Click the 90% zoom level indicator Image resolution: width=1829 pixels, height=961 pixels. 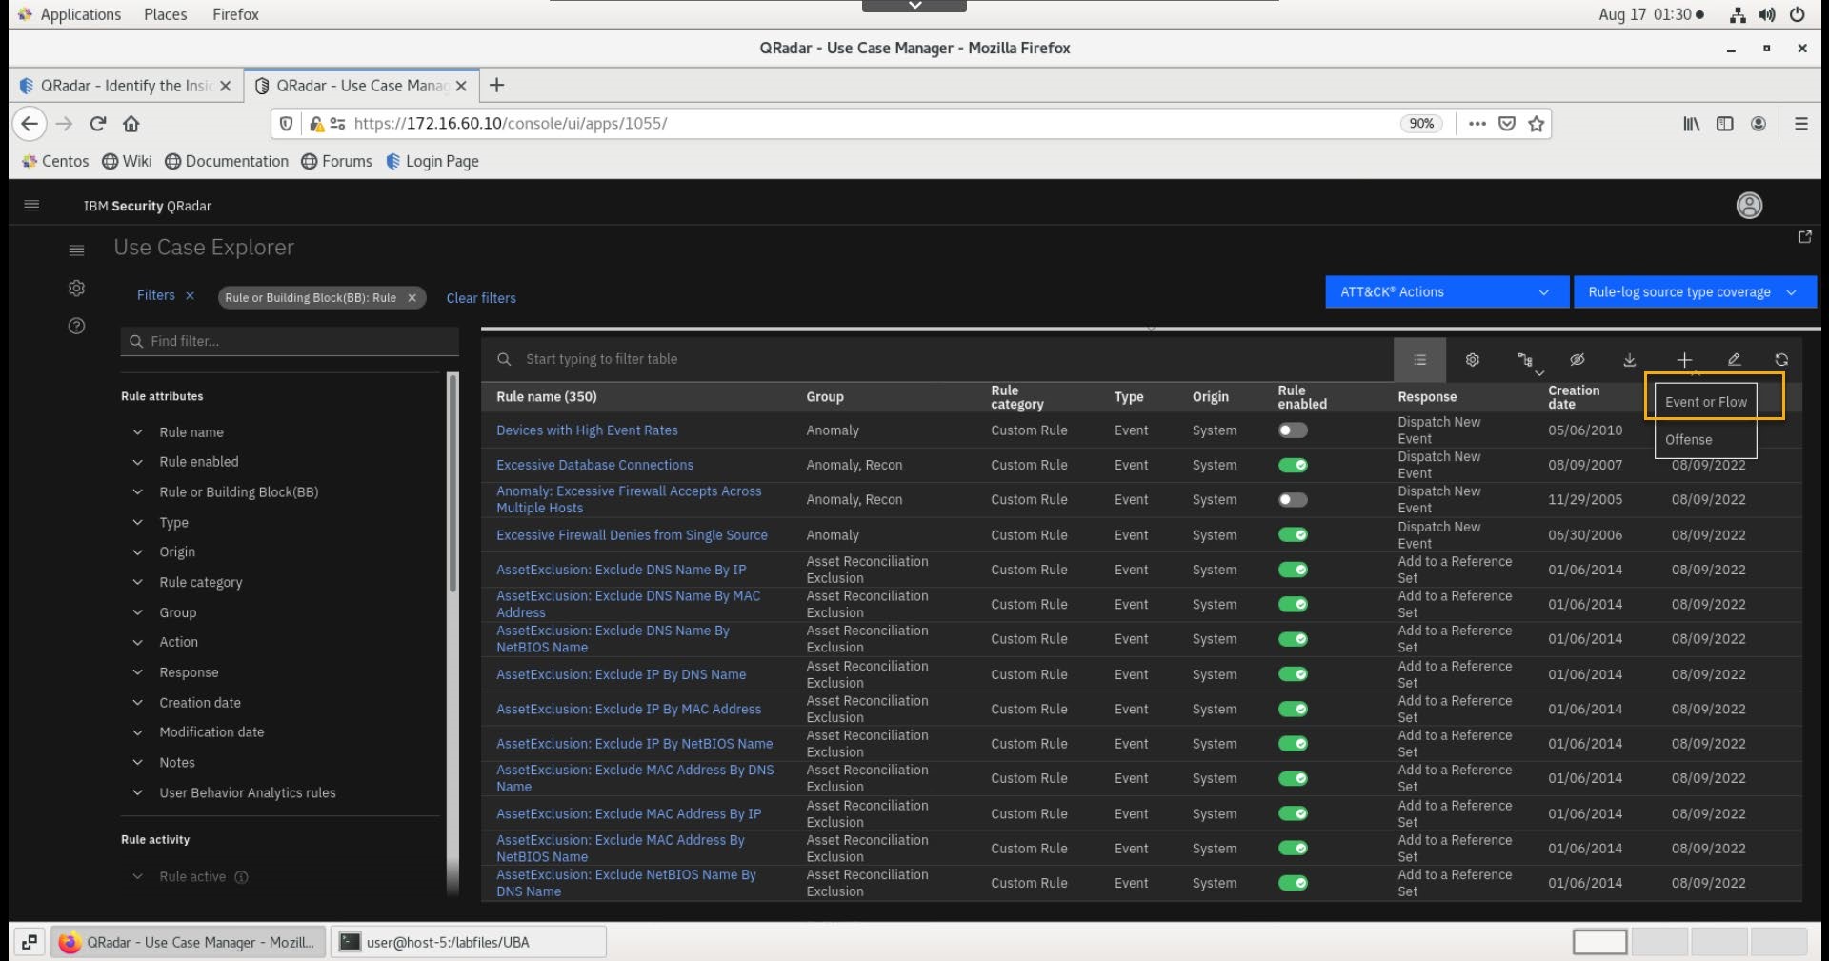1421,124
